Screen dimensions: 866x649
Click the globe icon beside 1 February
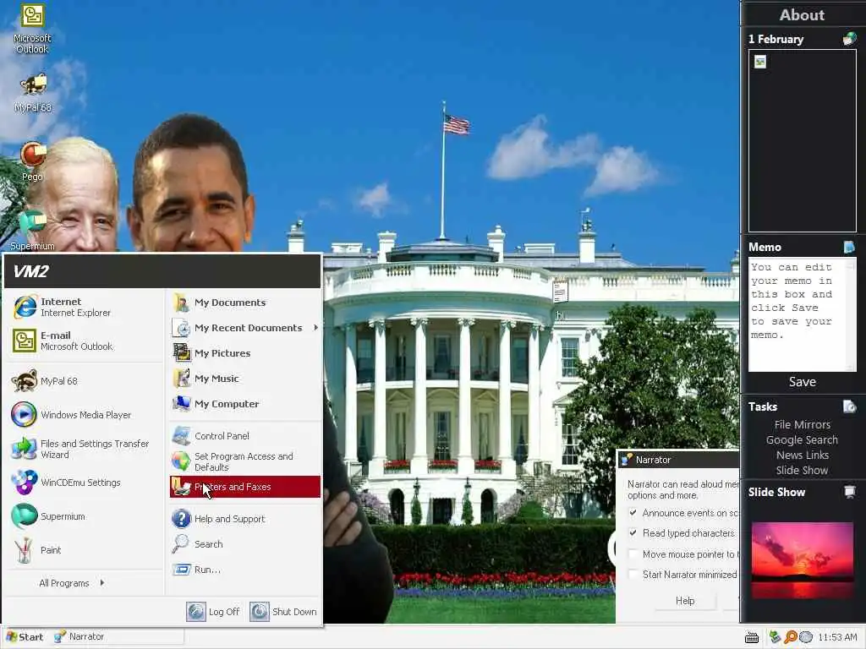pyautogui.click(x=849, y=39)
